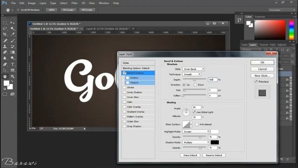Screen dimensions: 298x168
Task: Switch to the second document tab
Action: 108,29
